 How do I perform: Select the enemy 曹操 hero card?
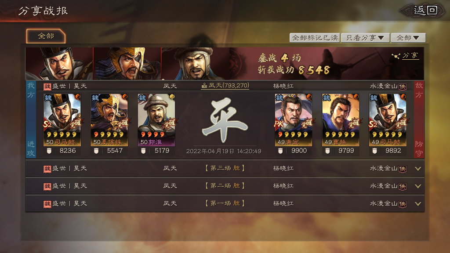tap(341, 120)
